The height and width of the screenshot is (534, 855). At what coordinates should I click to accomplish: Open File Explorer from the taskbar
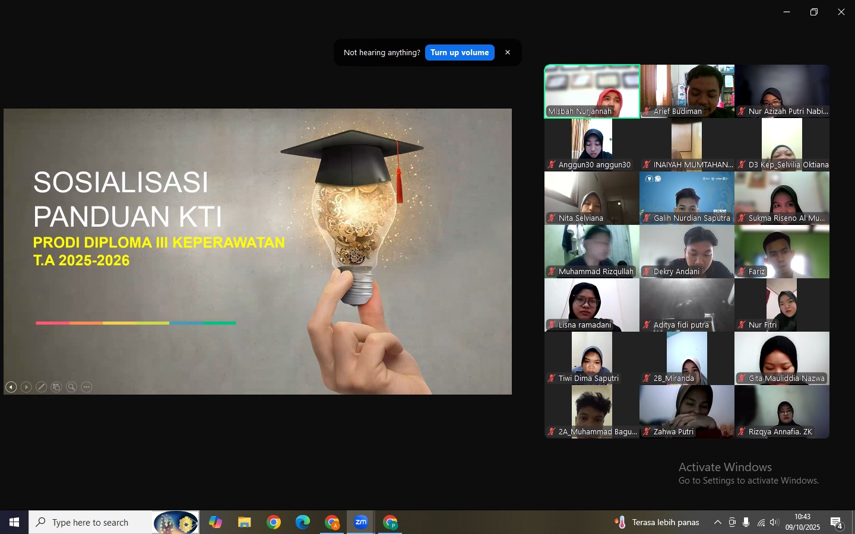[x=244, y=522]
